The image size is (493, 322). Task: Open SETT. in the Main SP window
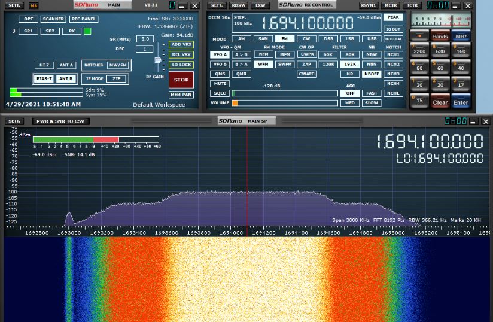pyautogui.click(x=14, y=121)
